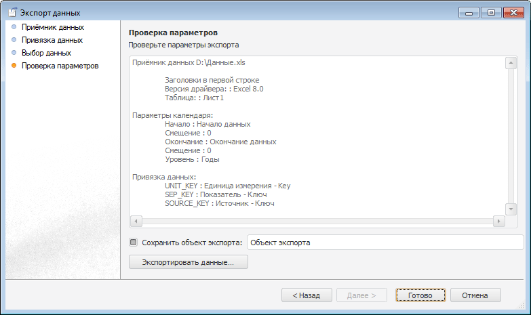The height and width of the screenshot is (315, 531).
Task: Enable the Сохранить объект экспорта checkbox
Action: (x=134, y=242)
